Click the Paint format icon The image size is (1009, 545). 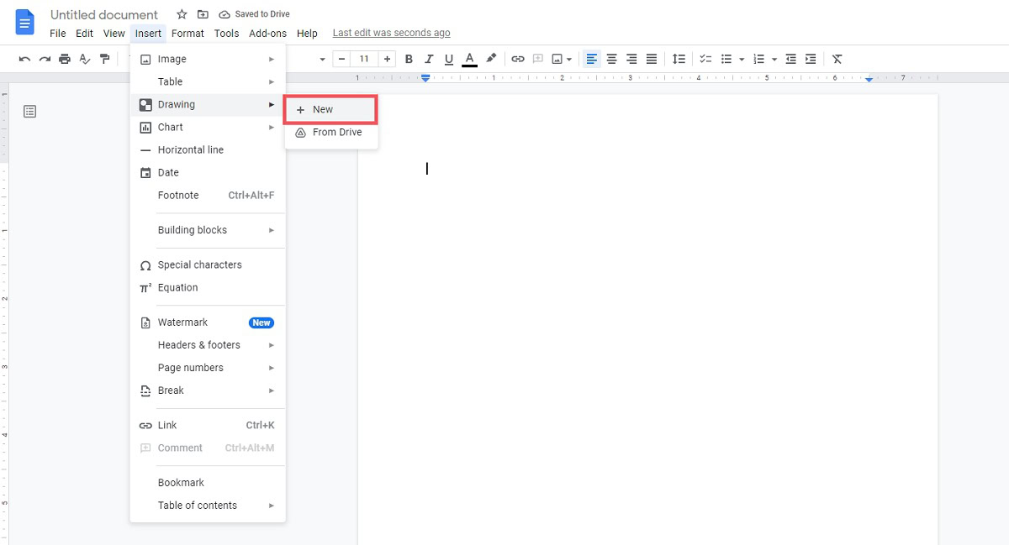point(105,59)
